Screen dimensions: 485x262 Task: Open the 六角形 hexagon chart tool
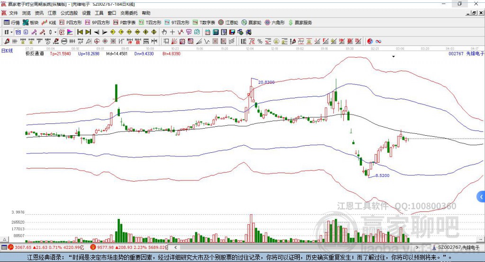pos(275,23)
